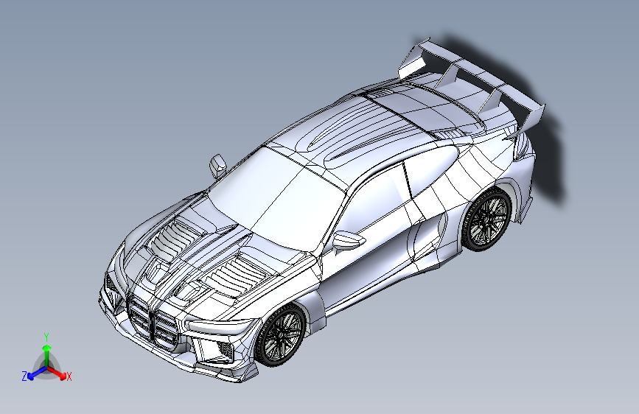Select the rear wheel rim of the car

pyautogui.click(x=488, y=219)
